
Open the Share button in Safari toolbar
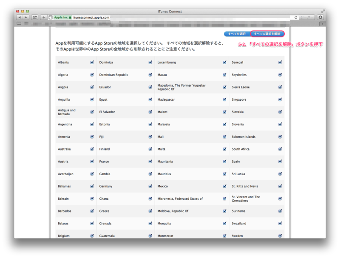coord(35,17)
